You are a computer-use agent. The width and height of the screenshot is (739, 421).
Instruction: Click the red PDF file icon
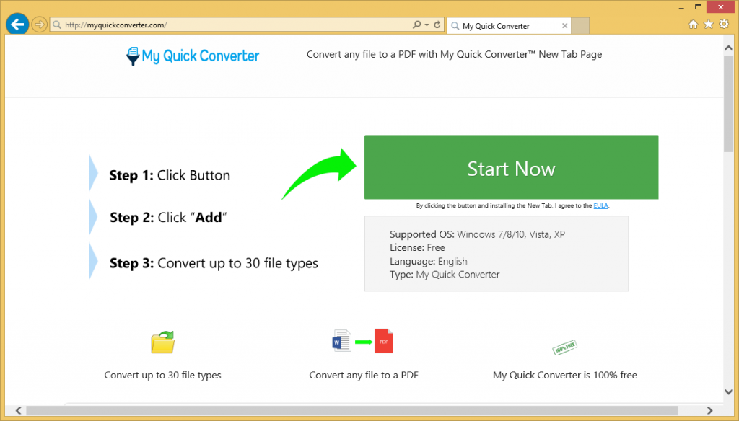(x=384, y=341)
